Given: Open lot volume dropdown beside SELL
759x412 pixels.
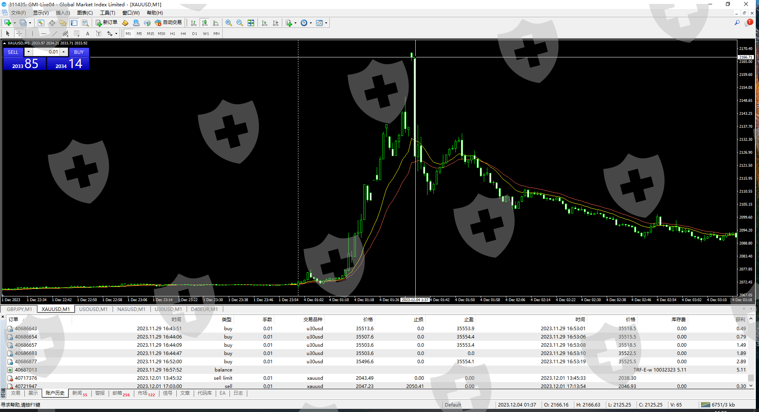Looking at the screenshot, I should pyautogui.click(x=28, y=52).
